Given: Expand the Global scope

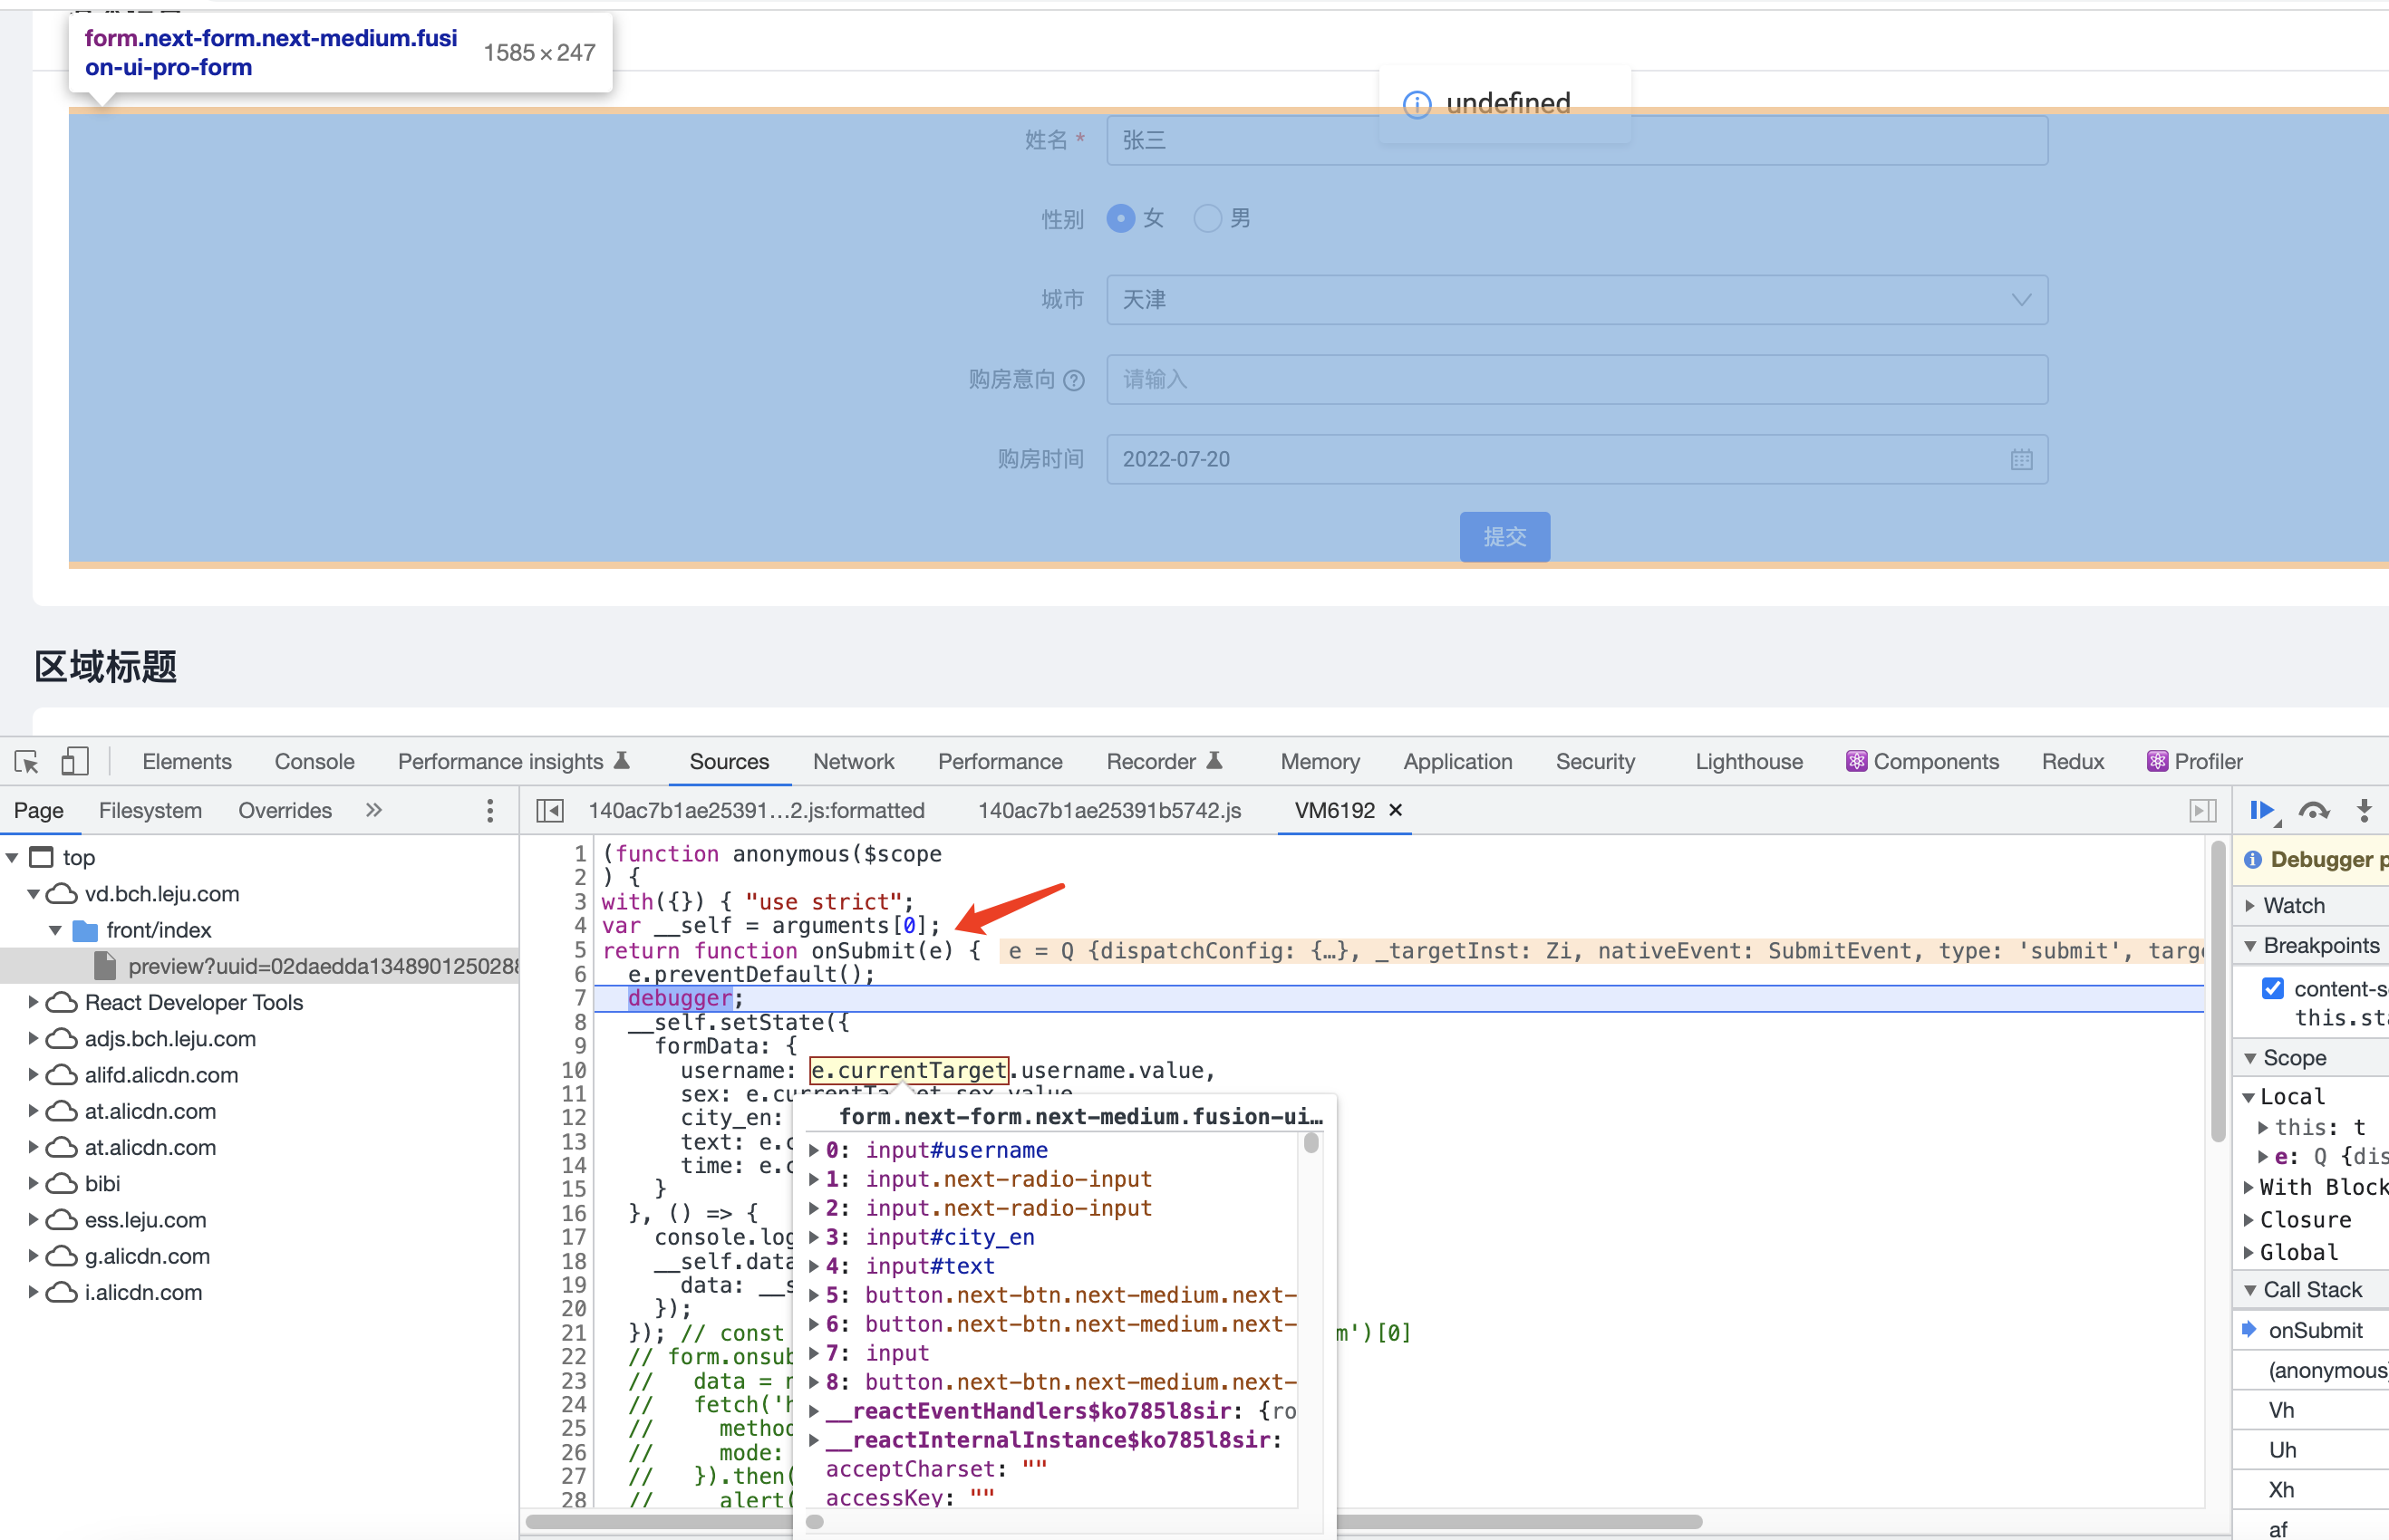Looking at the screenshot, I should (2248, 1252).
